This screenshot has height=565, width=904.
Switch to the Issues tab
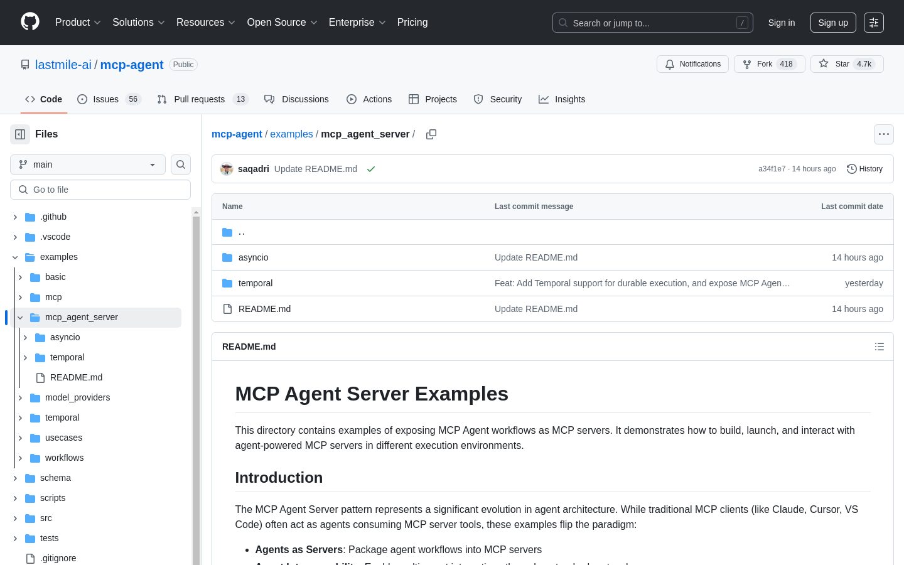tap(109, 99)
